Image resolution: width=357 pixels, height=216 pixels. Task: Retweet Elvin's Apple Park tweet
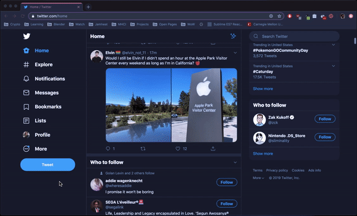[143, 149]
